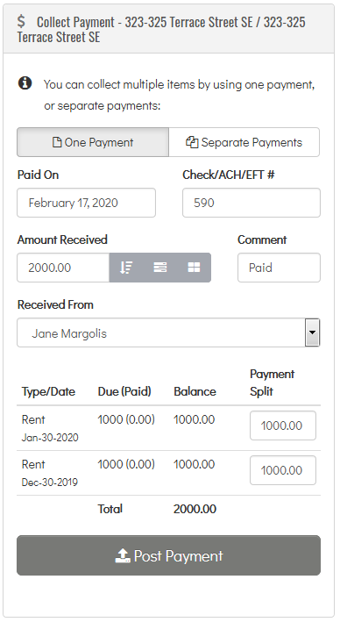Screen dimensions: 340x622
Task: Switch to Separate Payments mode
Action: [244, 142]
